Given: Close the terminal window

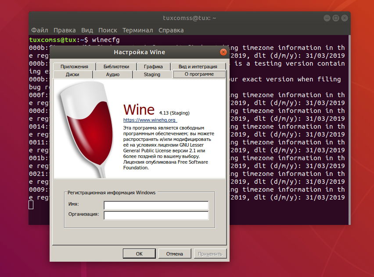Looking at the screenshot, I should pos(345,18).
